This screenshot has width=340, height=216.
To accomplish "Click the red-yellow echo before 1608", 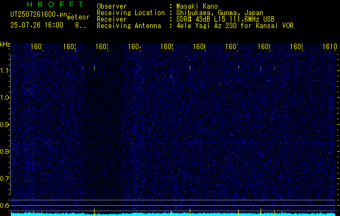I will coord(261,69).
